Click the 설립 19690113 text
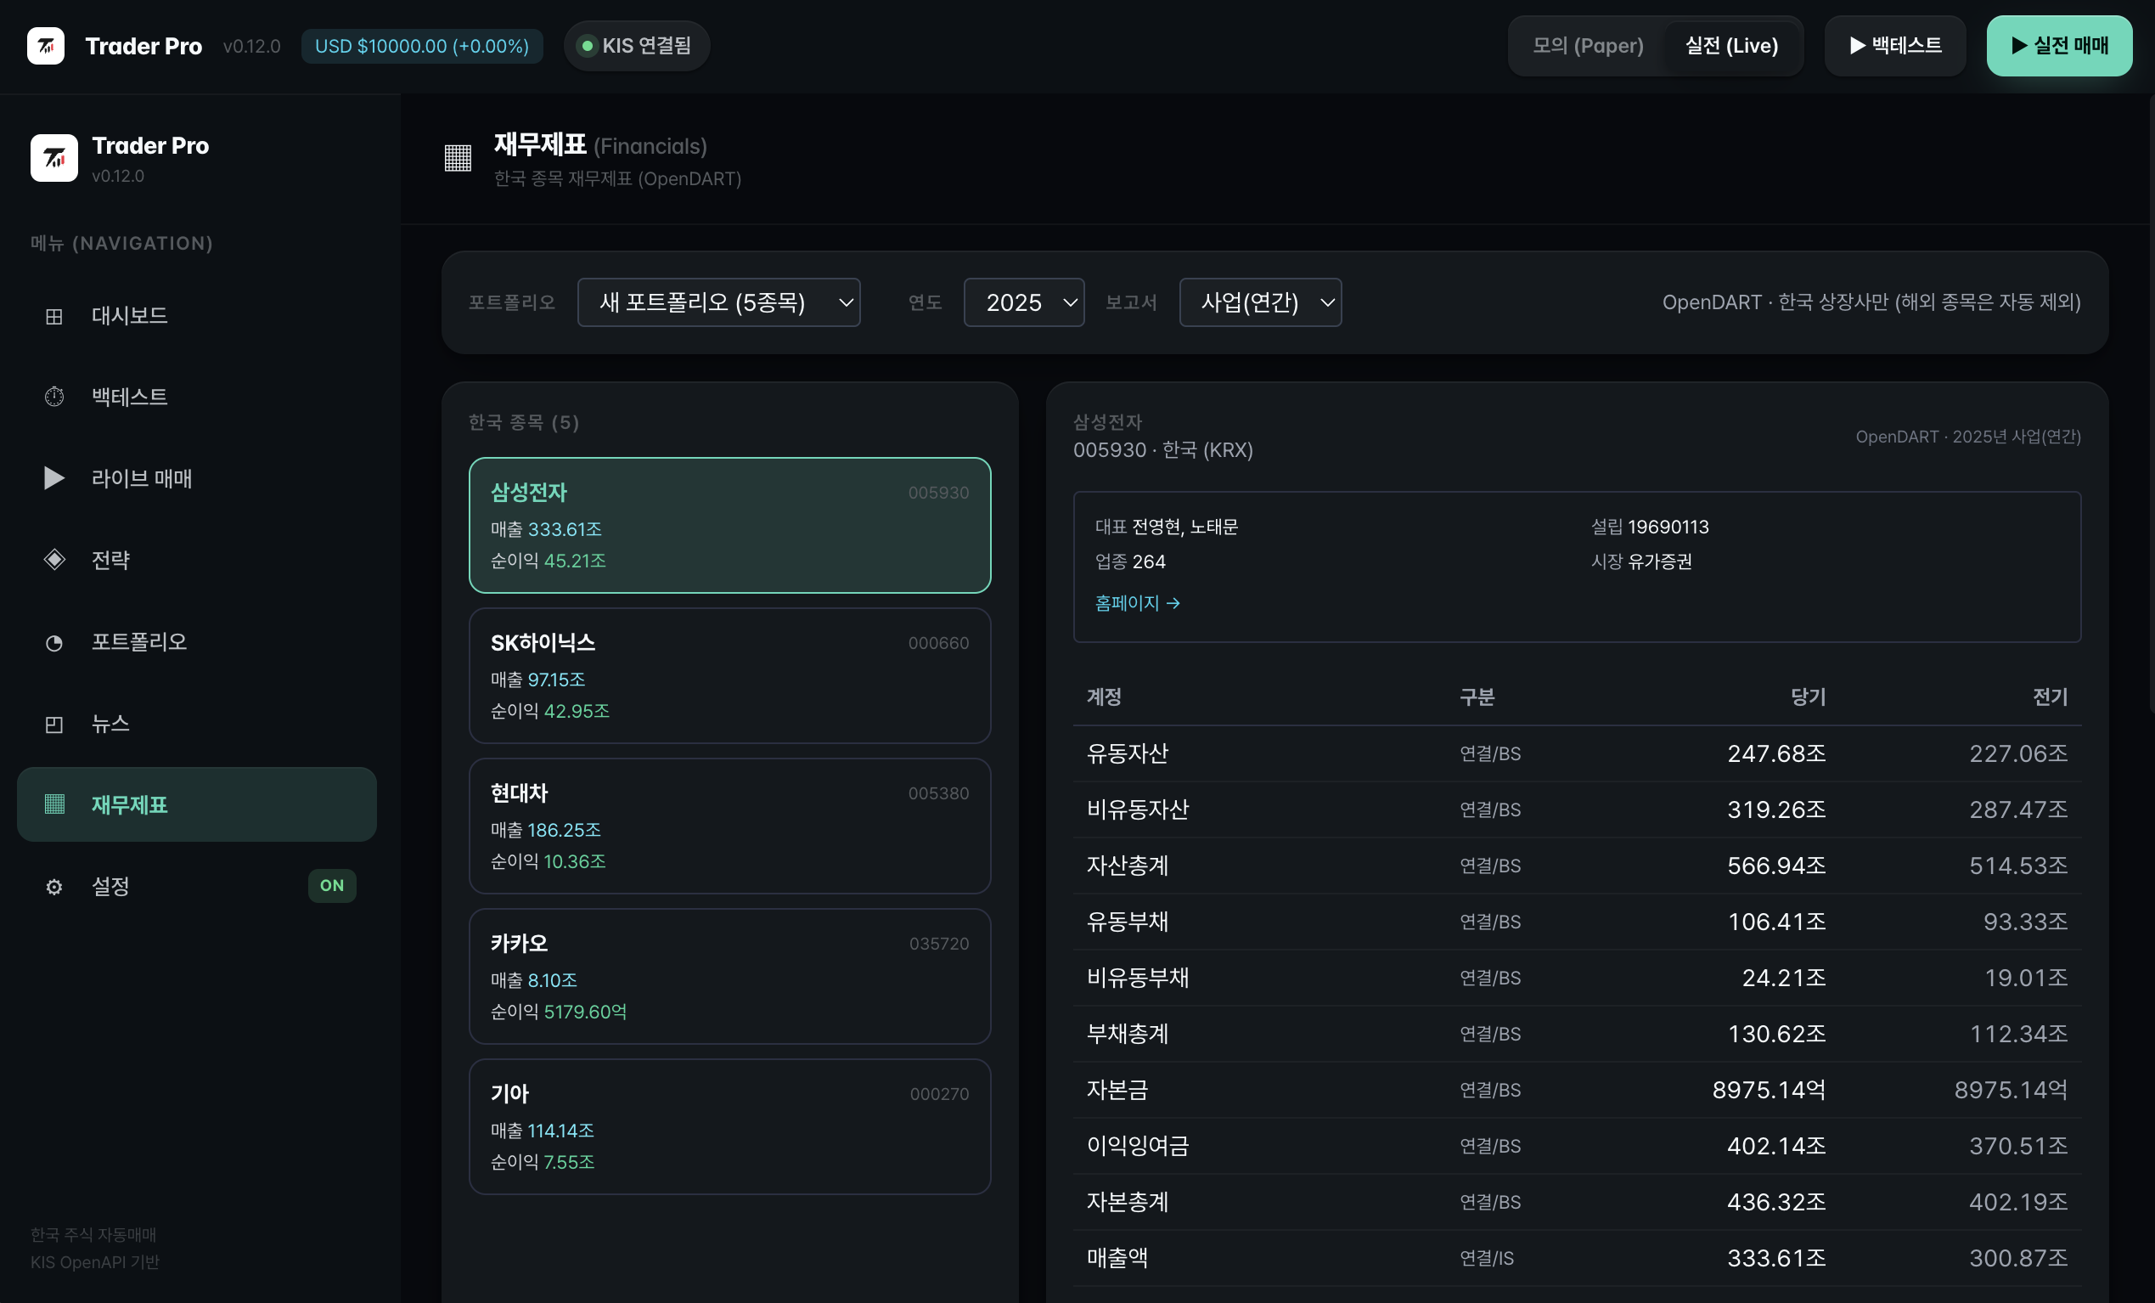 tap(1650, 527)
